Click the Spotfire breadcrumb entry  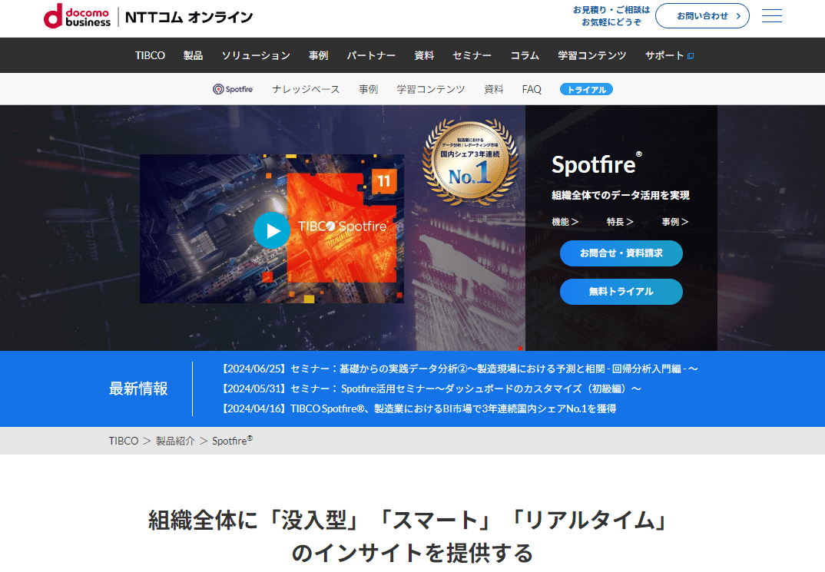[232, 441]
